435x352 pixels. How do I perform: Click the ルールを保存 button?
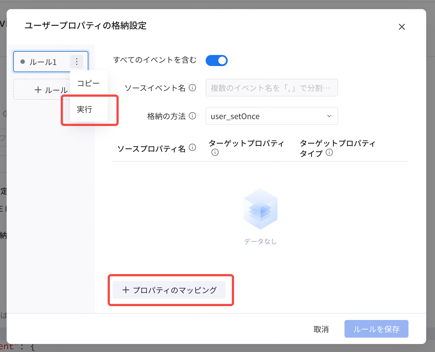pos(376,329)
